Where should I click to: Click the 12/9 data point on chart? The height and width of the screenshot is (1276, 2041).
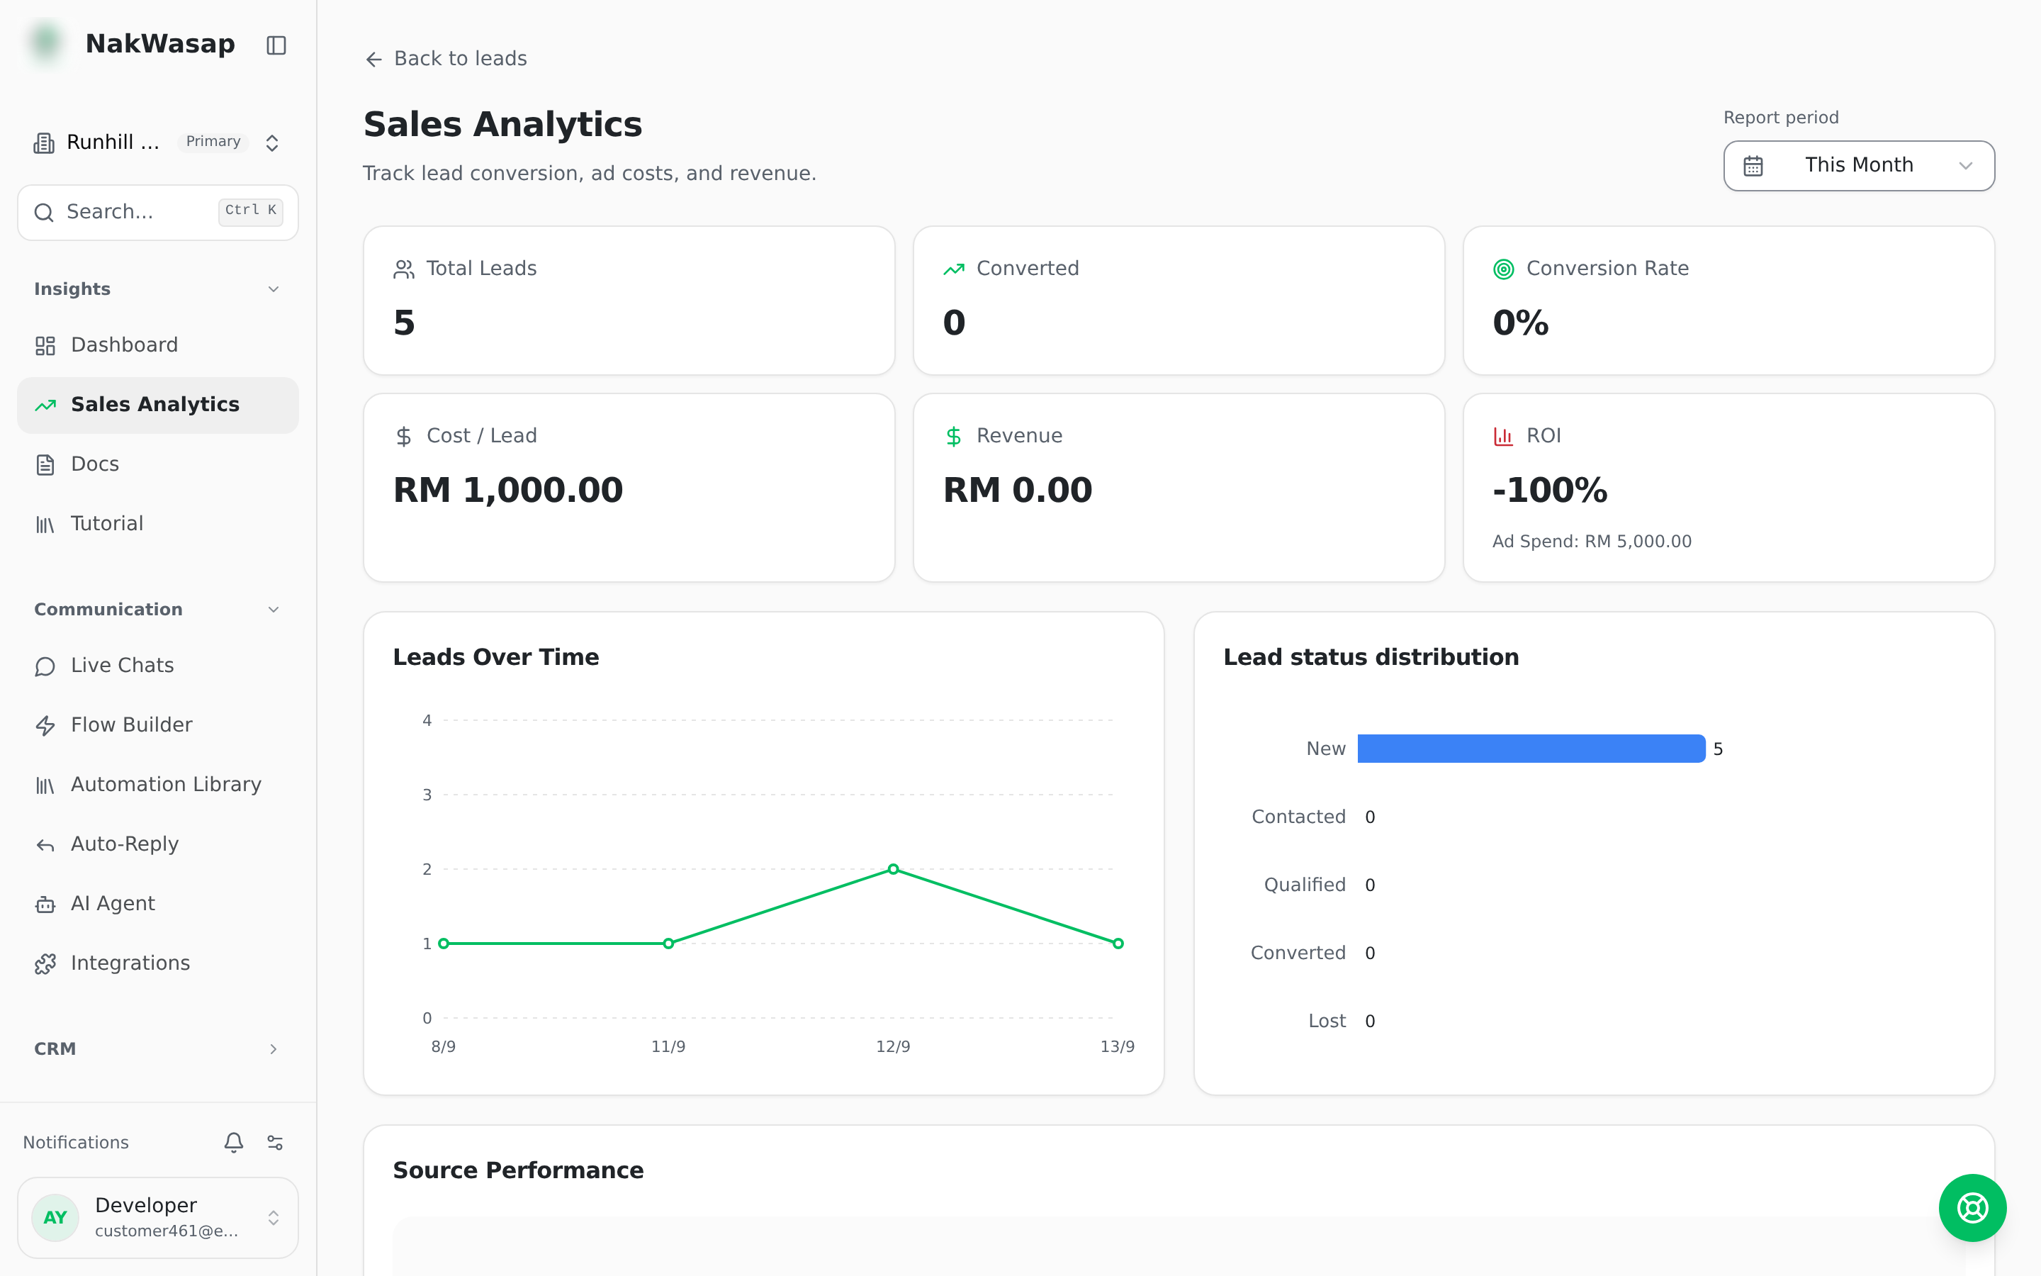pyautogui.click(x=893, y=869)
